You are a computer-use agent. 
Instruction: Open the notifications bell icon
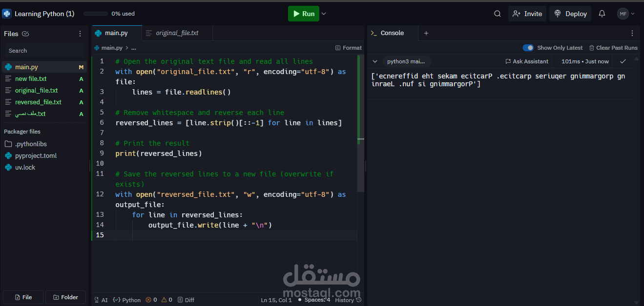click(602, 14)
